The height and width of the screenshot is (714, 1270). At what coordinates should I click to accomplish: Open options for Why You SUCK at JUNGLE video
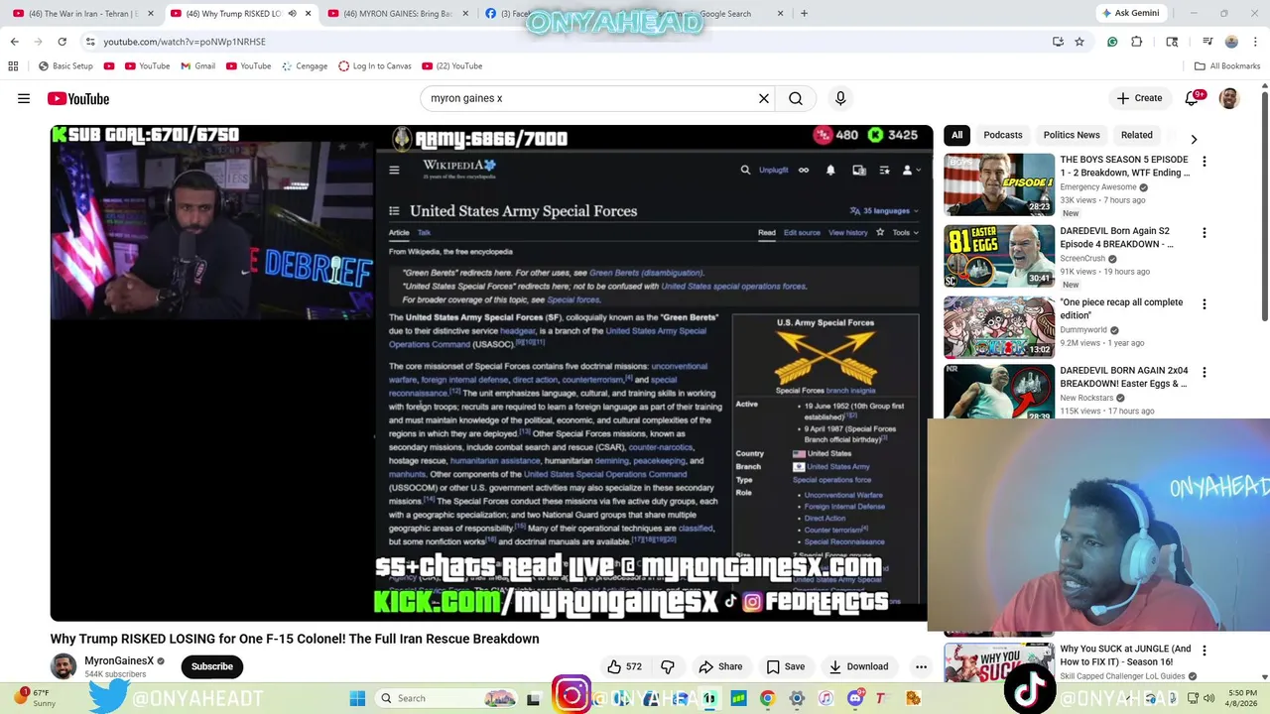[x=1204, y=652]
